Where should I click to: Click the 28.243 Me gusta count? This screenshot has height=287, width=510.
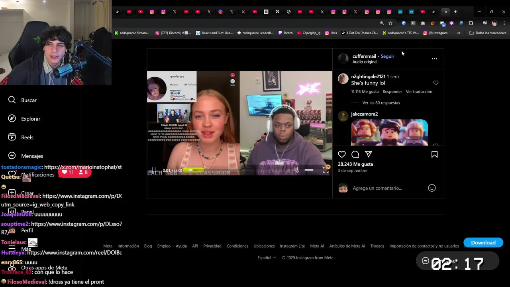coord(355,164)
